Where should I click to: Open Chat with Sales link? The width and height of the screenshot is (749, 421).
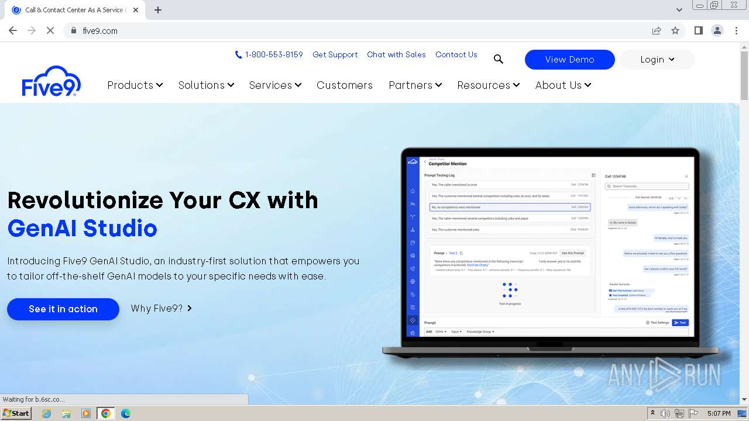pos(396,54)
